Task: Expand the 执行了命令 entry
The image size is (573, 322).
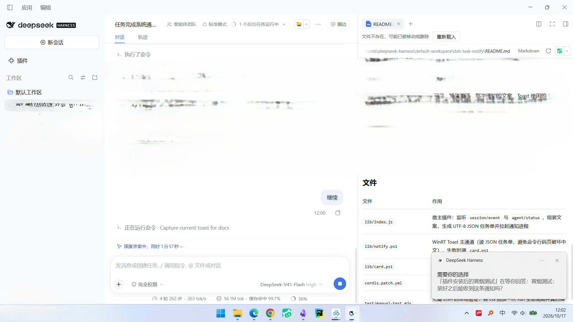Action: [x=134, y=54]
